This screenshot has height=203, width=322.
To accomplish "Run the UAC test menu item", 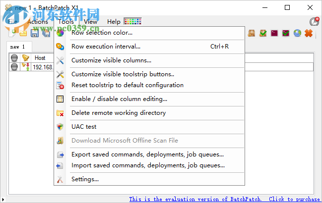I will 149,127.
